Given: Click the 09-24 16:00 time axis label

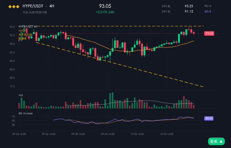Looking at the screenshot, I should (x=19, y=134).
